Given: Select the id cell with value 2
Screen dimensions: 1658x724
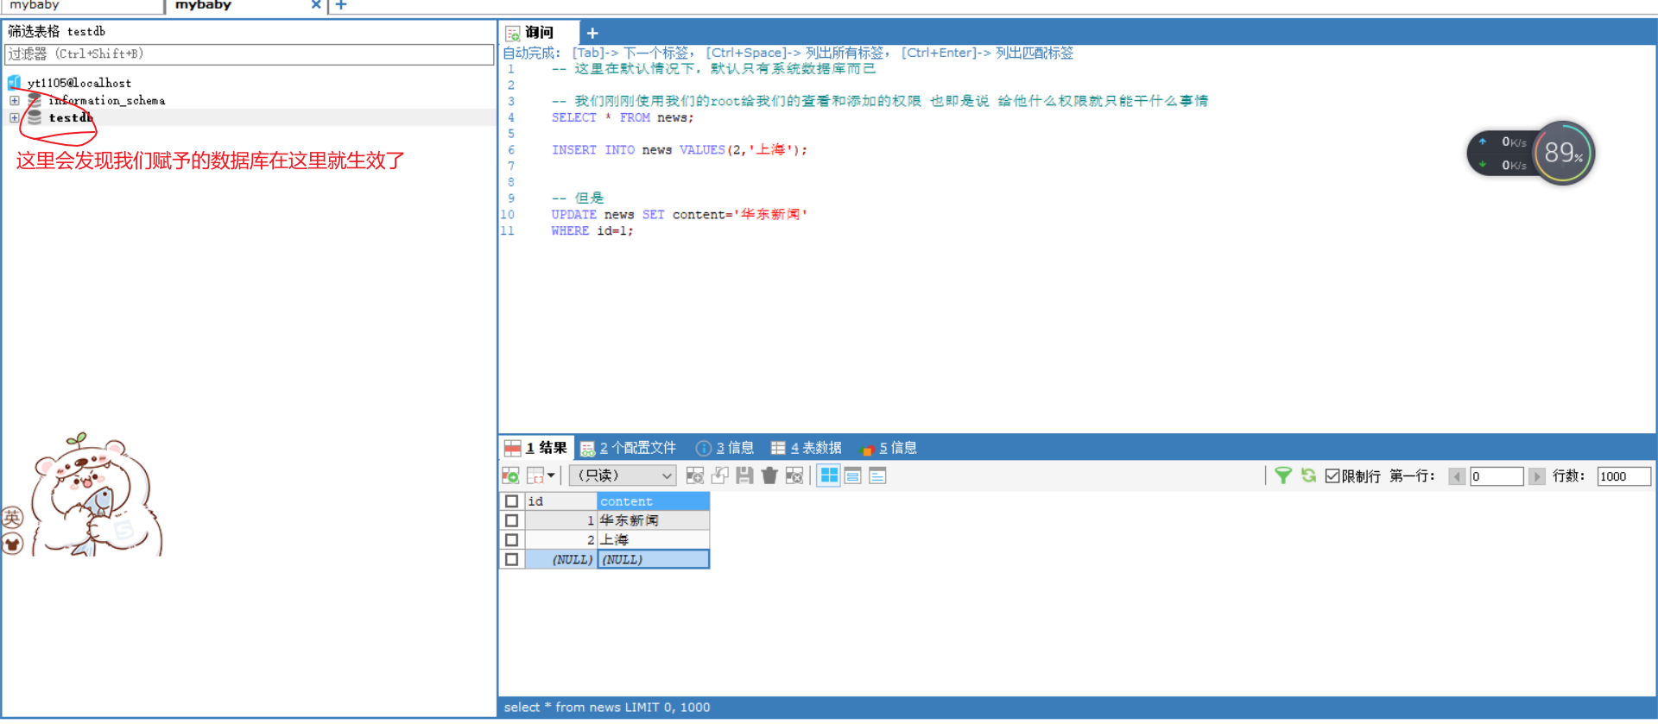Looking at the screenshot, I should pyautogui.click(x=560, y=541).
